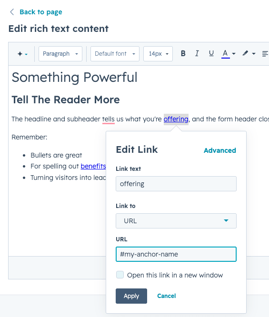269x317 pixels.
Task: Switch to Advanced link options
Action: click(x=219, y=150)
